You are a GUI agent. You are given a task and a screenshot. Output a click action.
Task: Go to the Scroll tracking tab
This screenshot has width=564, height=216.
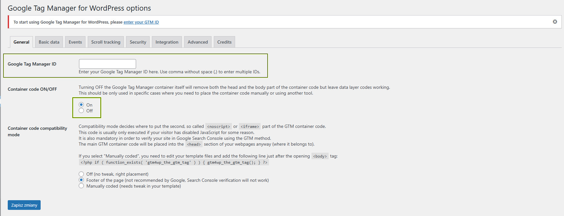tap(106, 42)
